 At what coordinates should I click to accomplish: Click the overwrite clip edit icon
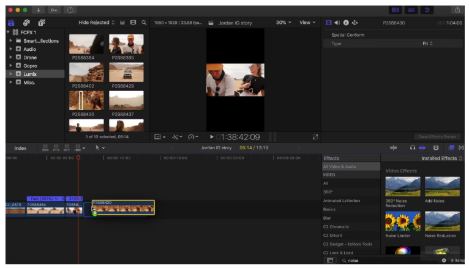tap(78, 147)
